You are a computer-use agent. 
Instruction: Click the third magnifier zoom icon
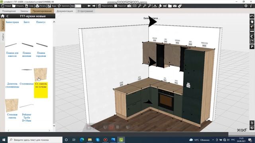(149, 6)
